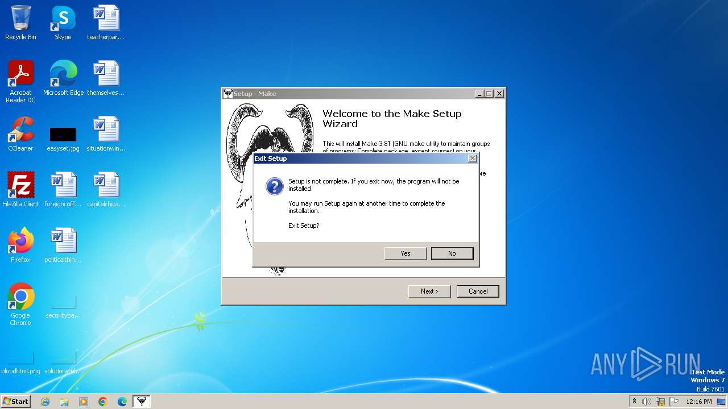Choose No to continue setup
Image resolution: width=728 pixels, height=409 pixels.
452,253
